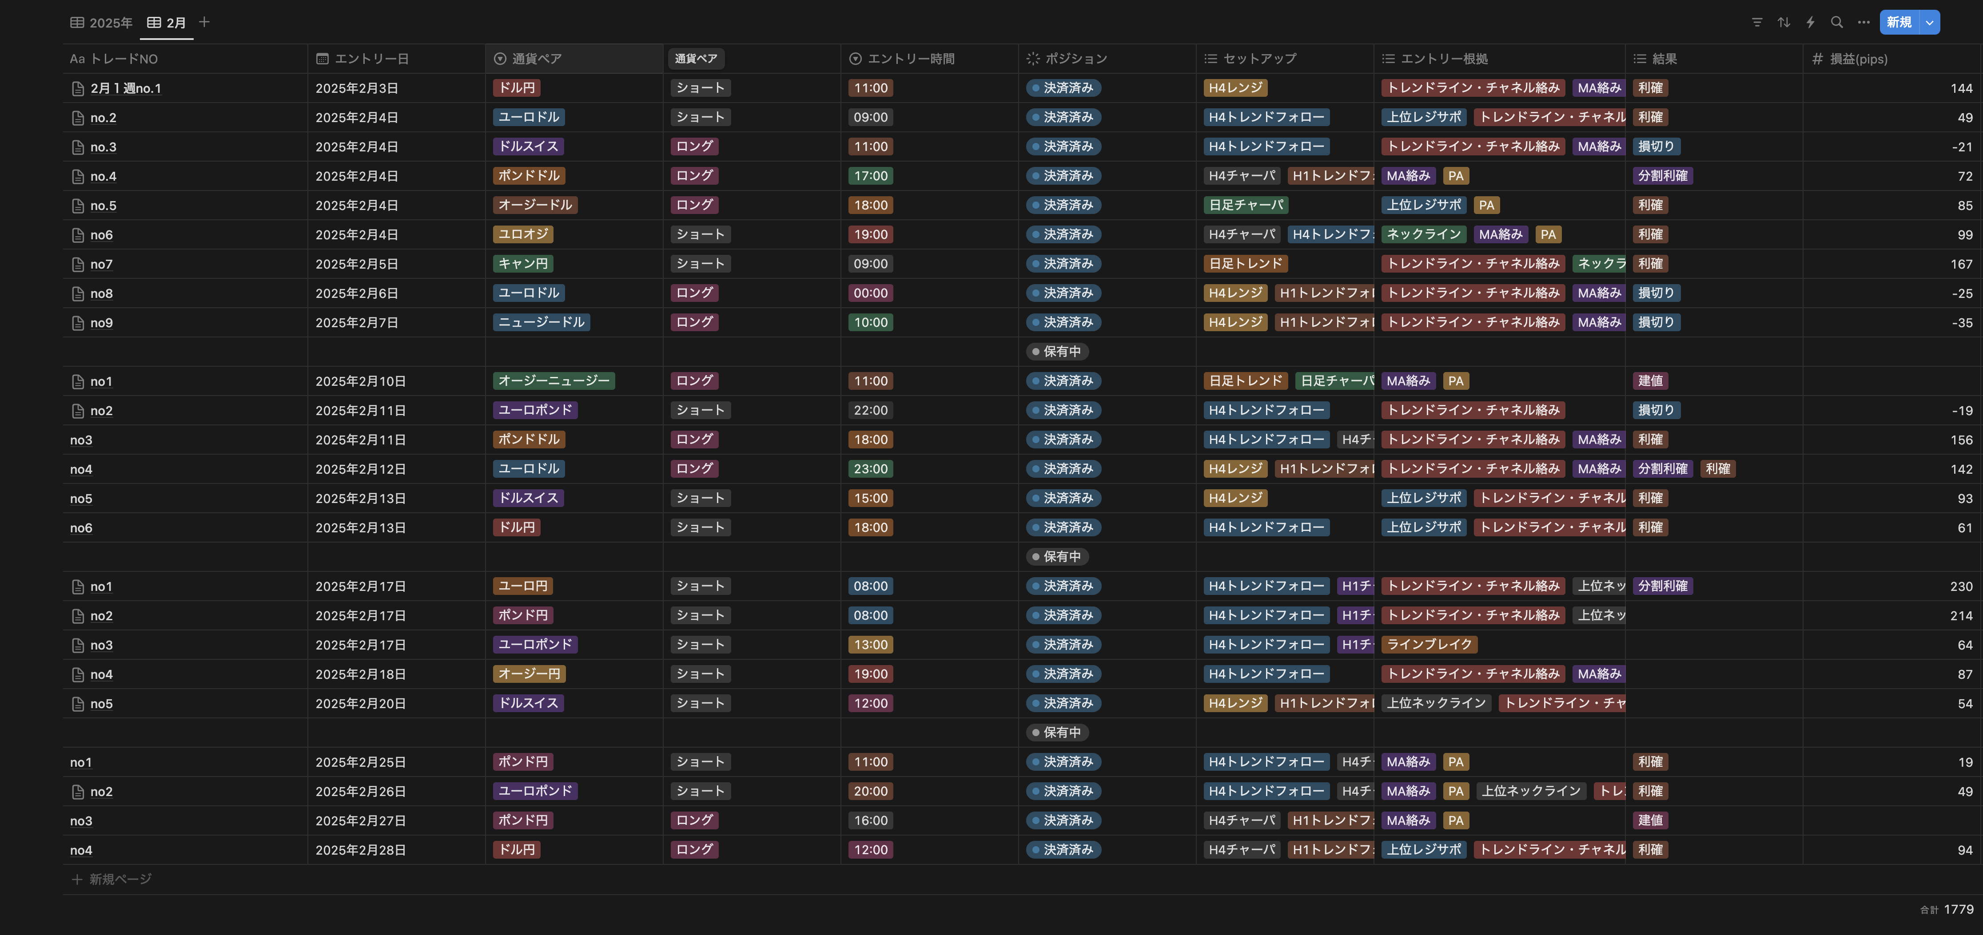The width and height of the screenshot is (1983, 935).
Task: Click the blue 新規 button
Action: [x=1899, y=22]
